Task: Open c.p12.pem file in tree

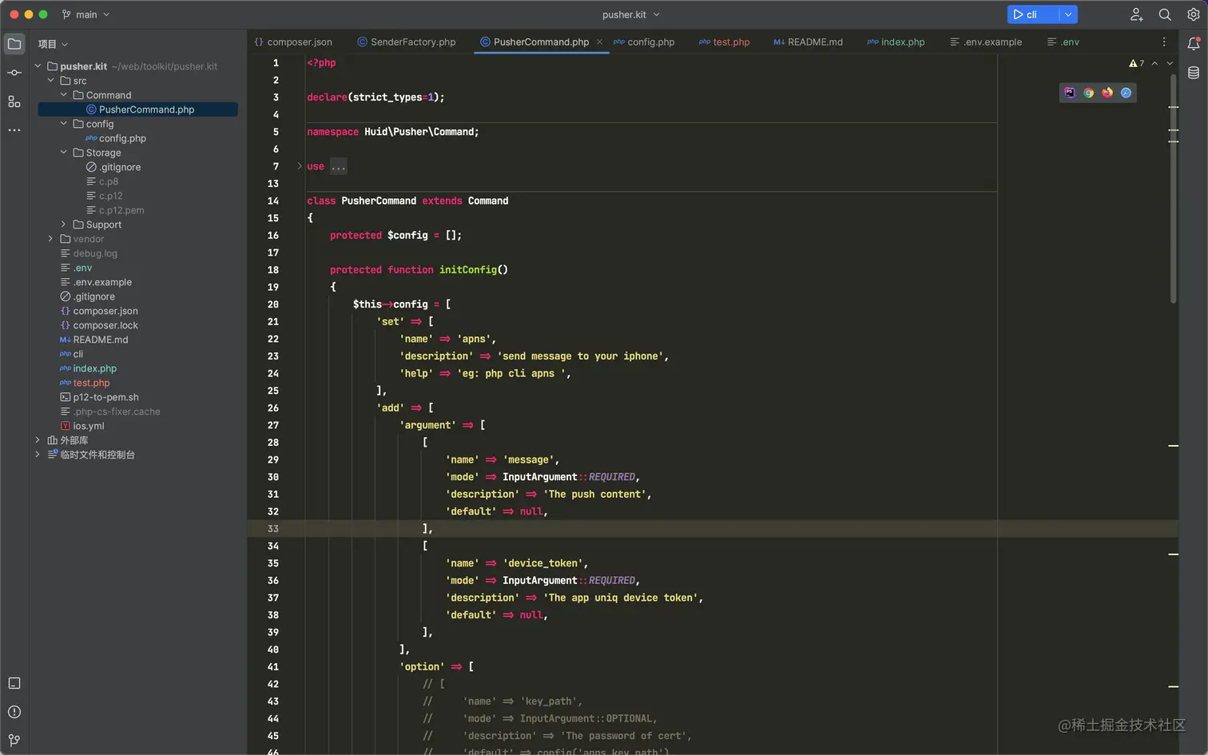Action: (115, 210)
